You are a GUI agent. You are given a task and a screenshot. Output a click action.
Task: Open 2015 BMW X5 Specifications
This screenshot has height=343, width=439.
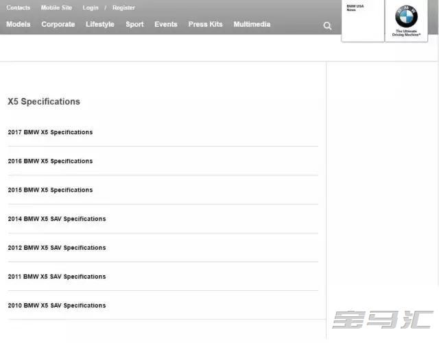point(50,190)
